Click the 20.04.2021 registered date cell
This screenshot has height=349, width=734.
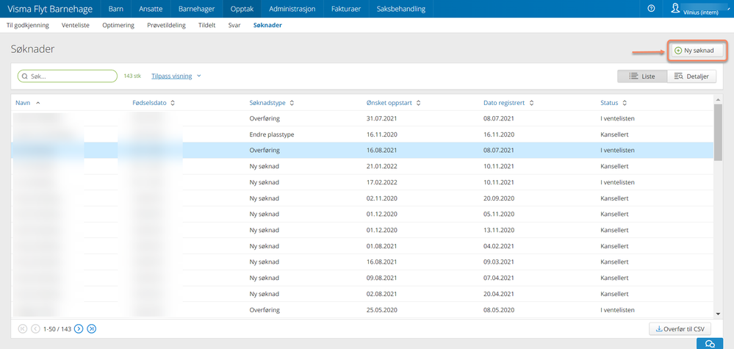click(499, 294)
